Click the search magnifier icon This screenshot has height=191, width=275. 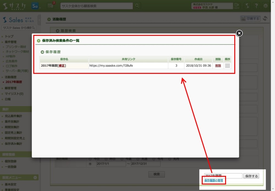[x=137, y=6]
